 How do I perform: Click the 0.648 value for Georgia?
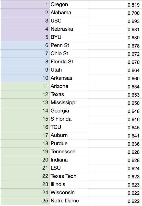click(114, 111)
